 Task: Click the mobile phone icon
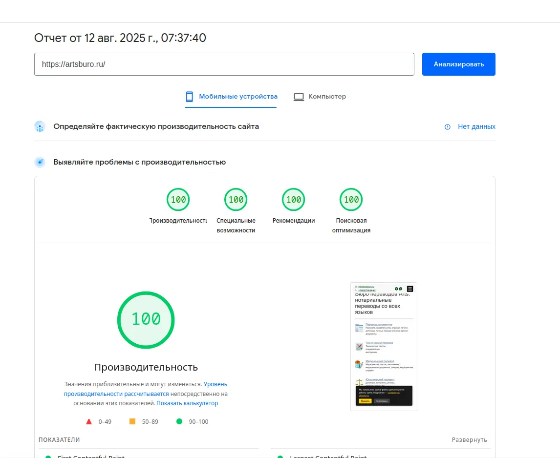tap(189, 97)
